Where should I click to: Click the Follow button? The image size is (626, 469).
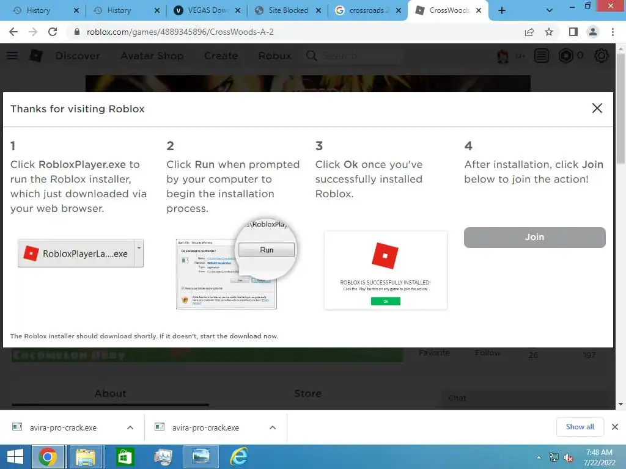[487, 353]
